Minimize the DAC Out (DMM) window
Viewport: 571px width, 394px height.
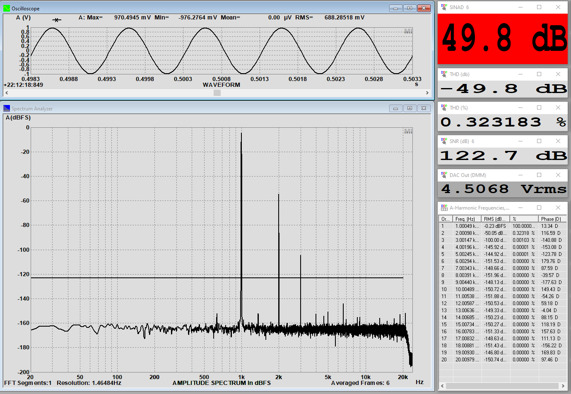click(x=520, y=175)
